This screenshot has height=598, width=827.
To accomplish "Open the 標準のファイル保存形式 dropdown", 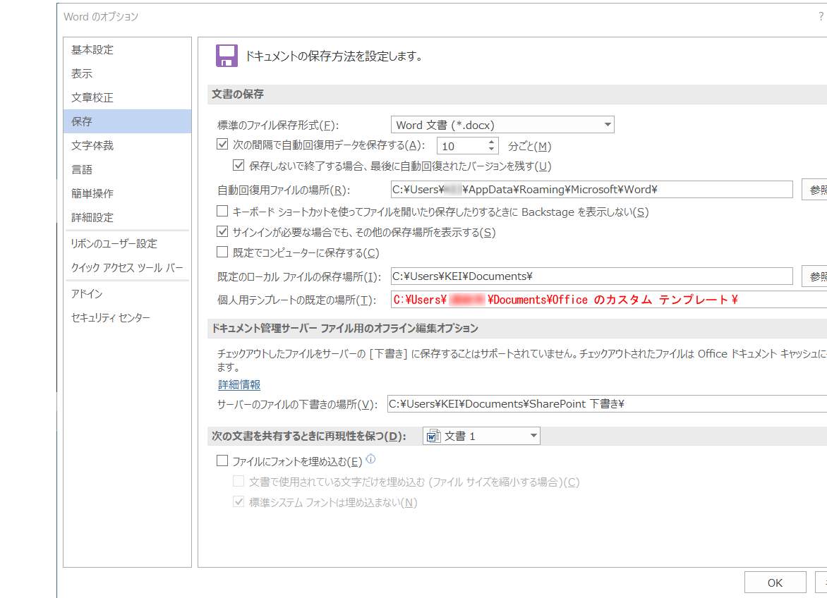I will [502, 125].
